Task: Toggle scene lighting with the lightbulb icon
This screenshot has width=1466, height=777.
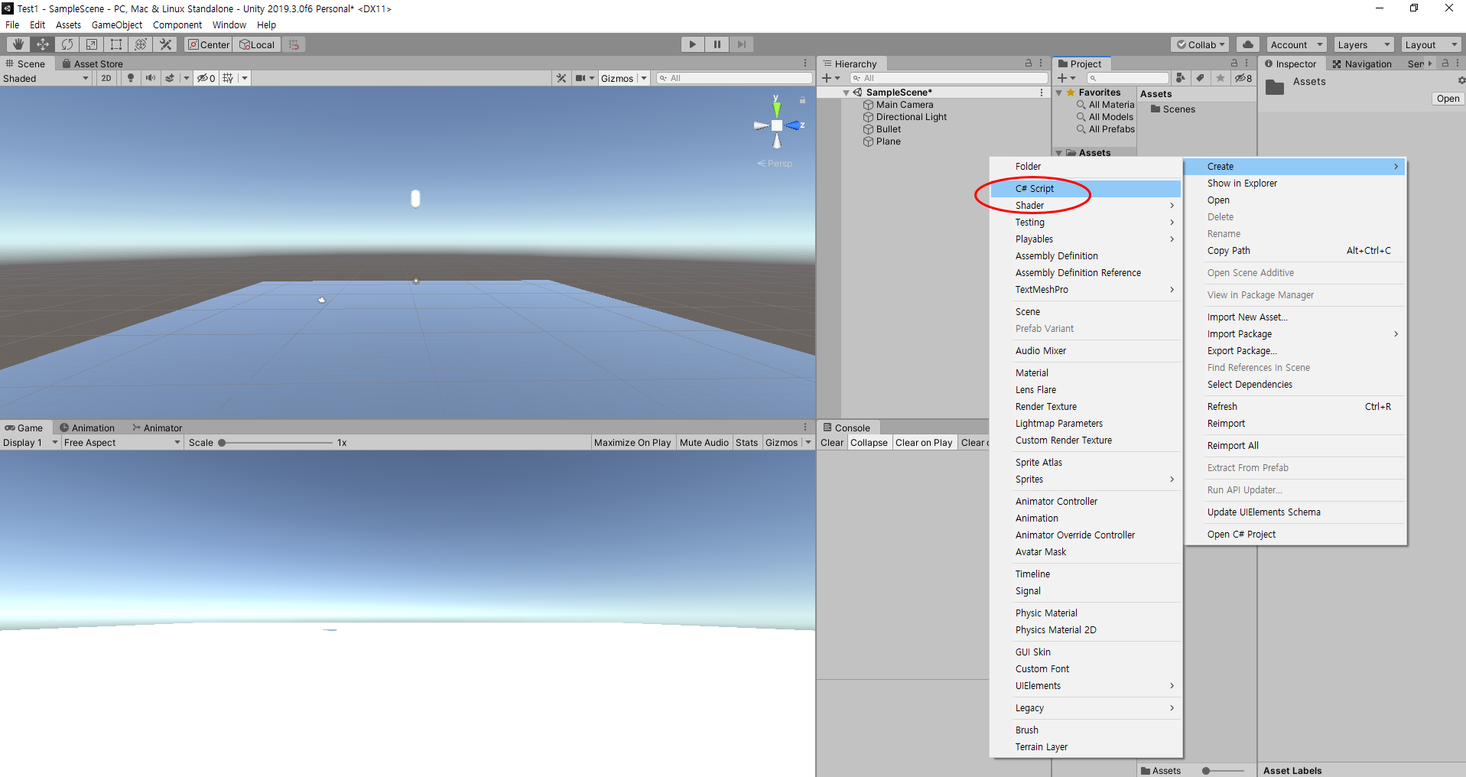Action: click(x=131, y=78)
